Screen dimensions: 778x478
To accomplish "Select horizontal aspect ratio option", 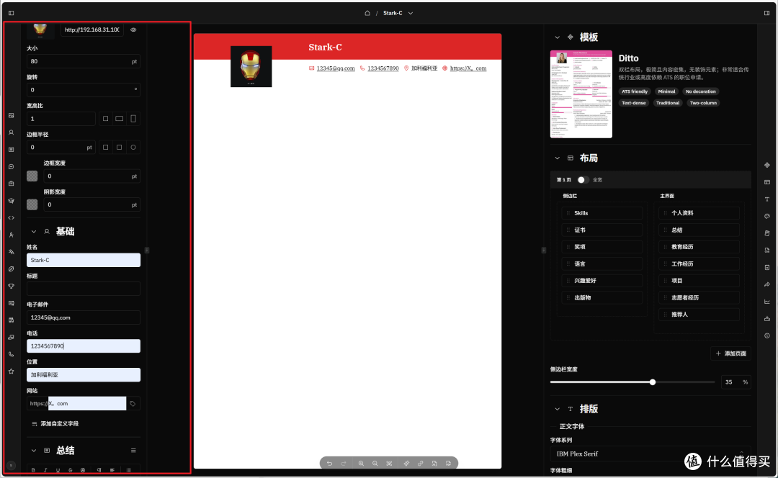I will click(119, 119).
